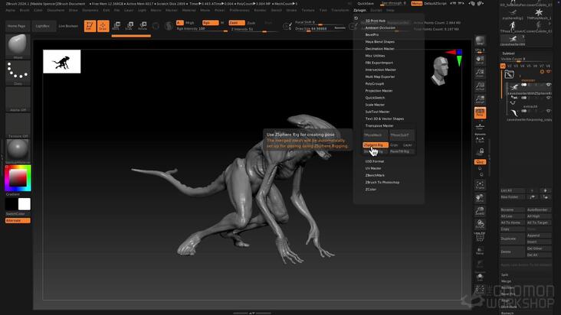
Task: Open subtool folder settings gear
Action: tap(542, 72)
